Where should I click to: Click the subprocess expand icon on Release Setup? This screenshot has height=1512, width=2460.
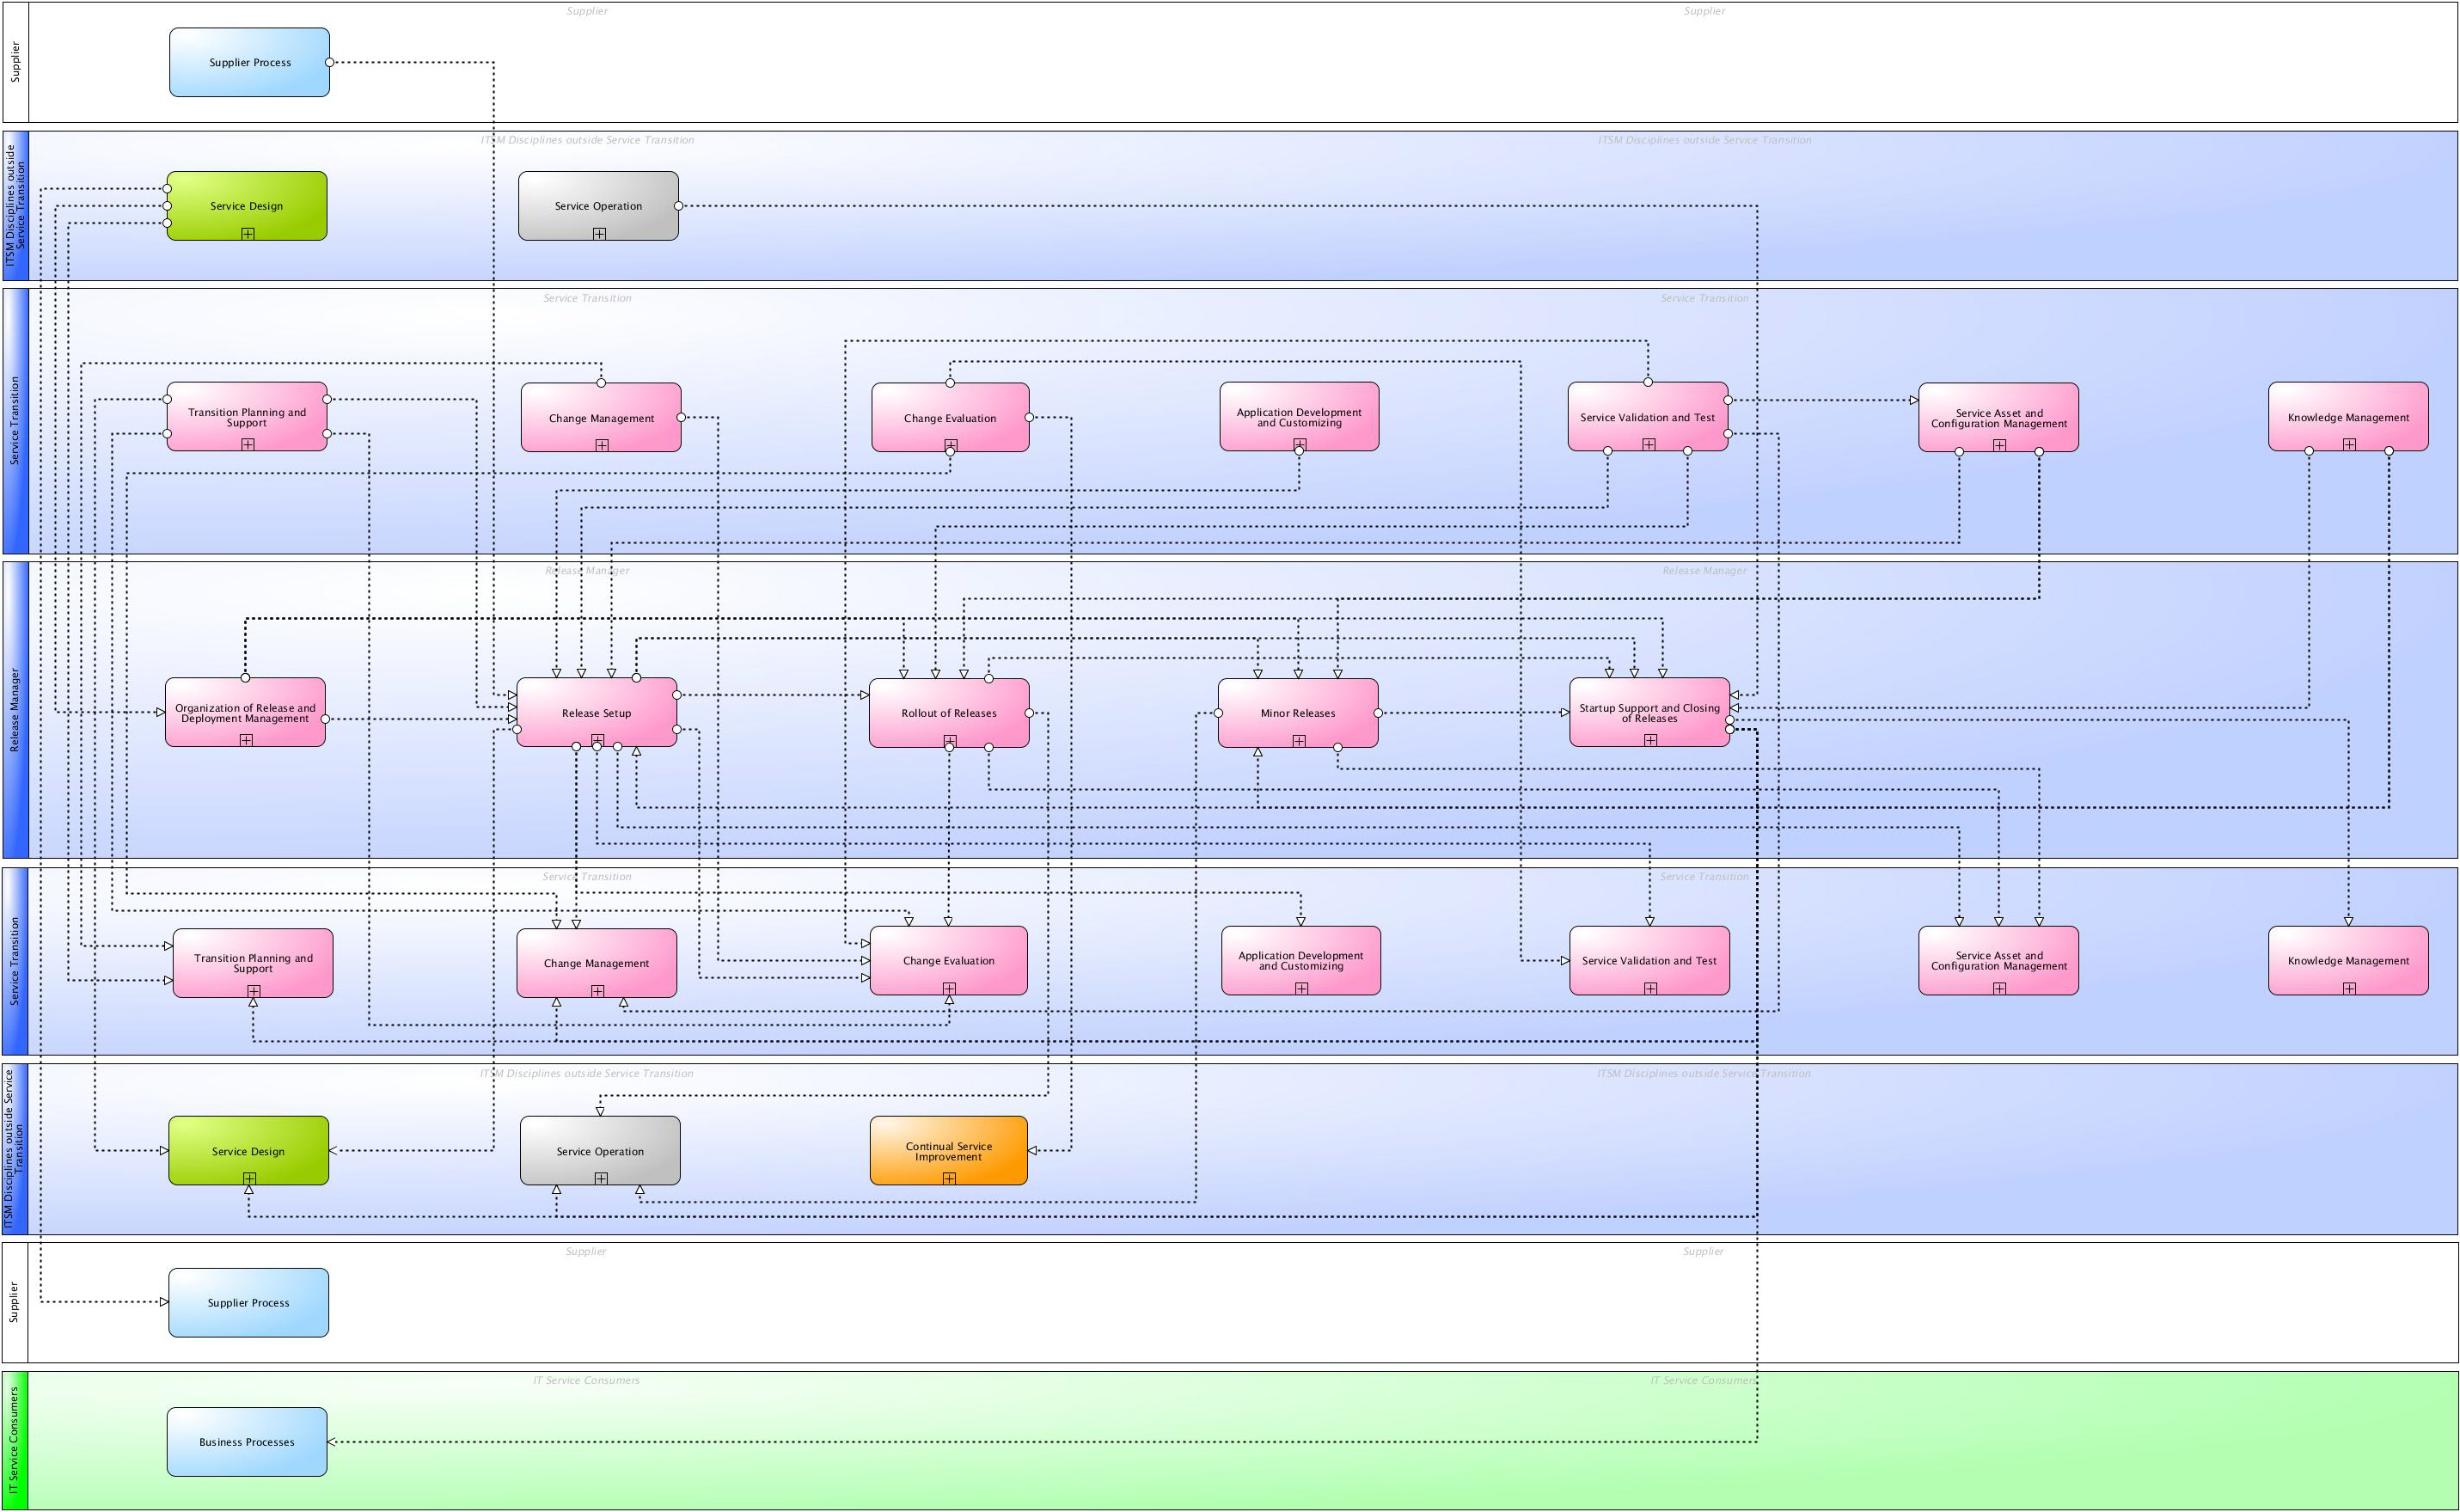597,739
